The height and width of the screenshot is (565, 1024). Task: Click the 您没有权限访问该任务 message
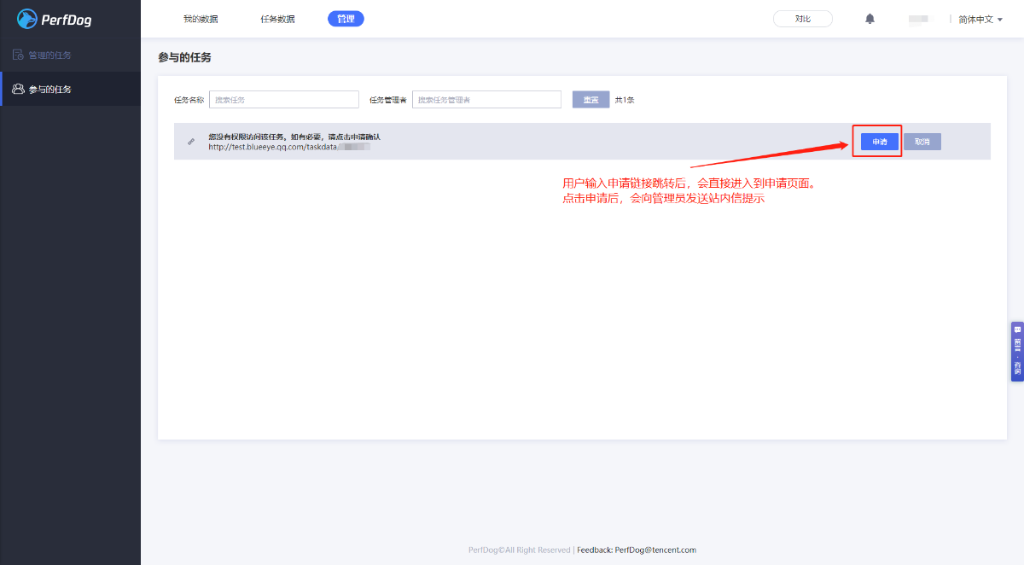pyautogui.click(x=294, y=137)
